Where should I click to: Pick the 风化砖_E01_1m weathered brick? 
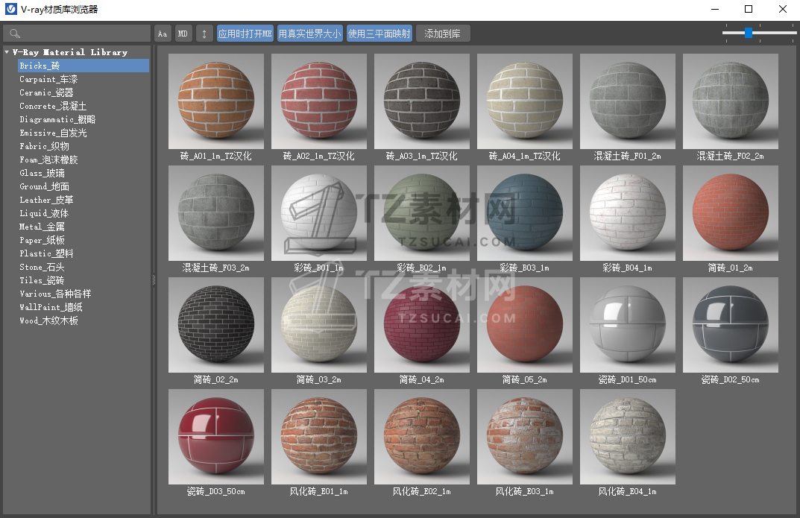coord(319,437)
